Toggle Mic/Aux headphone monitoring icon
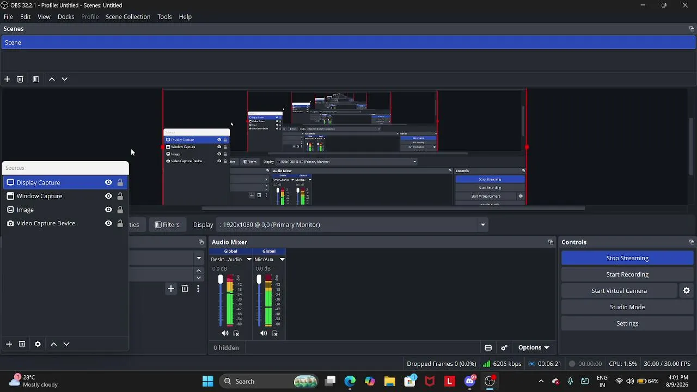697x392 pixels. [x=275, y=333]
